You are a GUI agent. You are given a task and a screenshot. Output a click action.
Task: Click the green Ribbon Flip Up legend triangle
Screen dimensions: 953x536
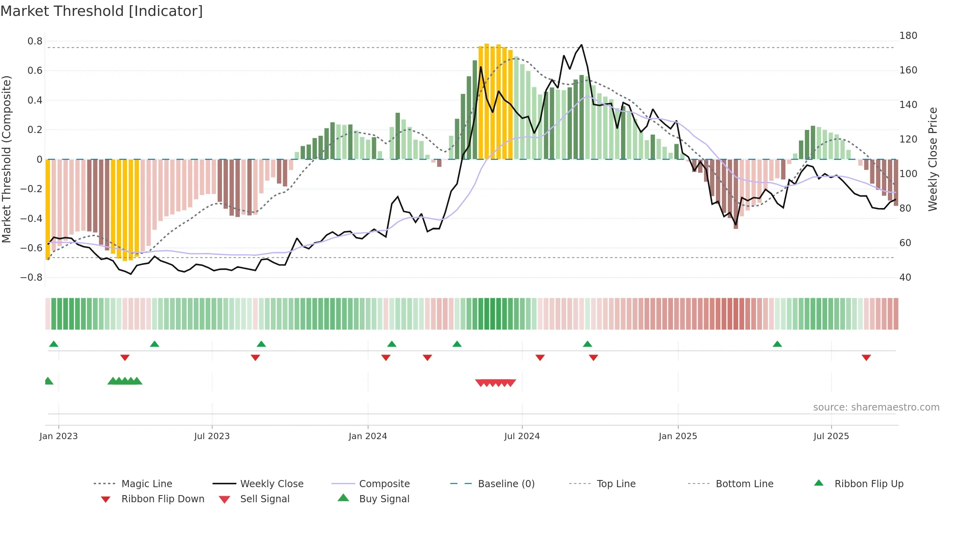[819, 483]
